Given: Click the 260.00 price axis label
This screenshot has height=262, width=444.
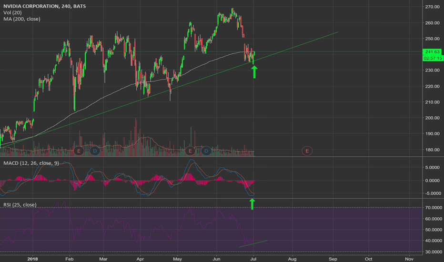Looking at the screenshot, I should point(433,23).
